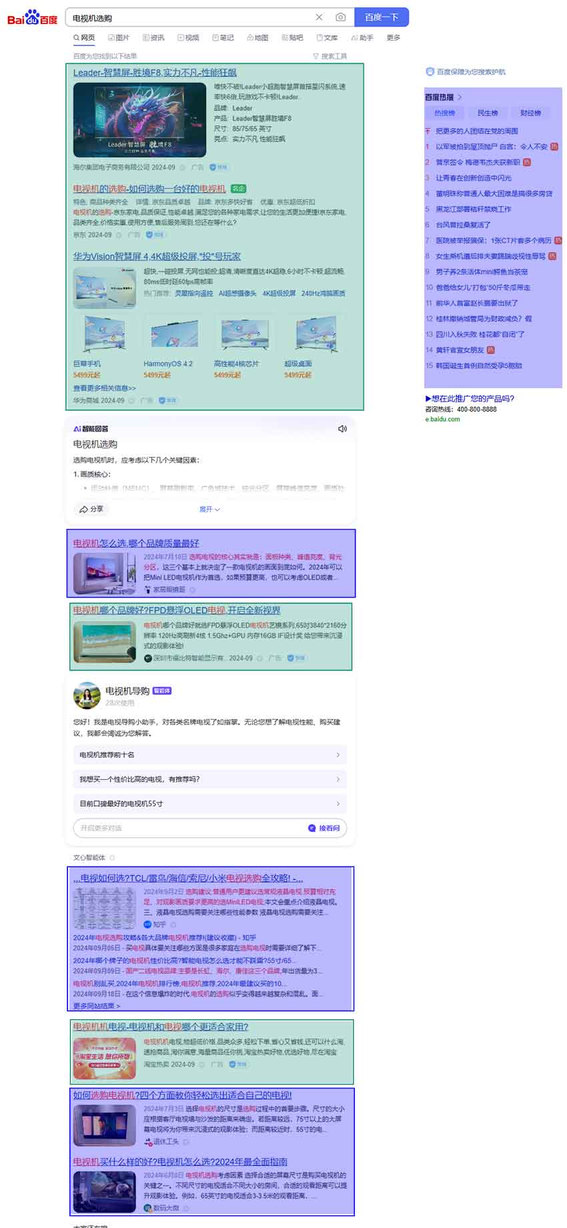Switch to the 资讯 tab
567x1228 pixels.
[153, 38]
